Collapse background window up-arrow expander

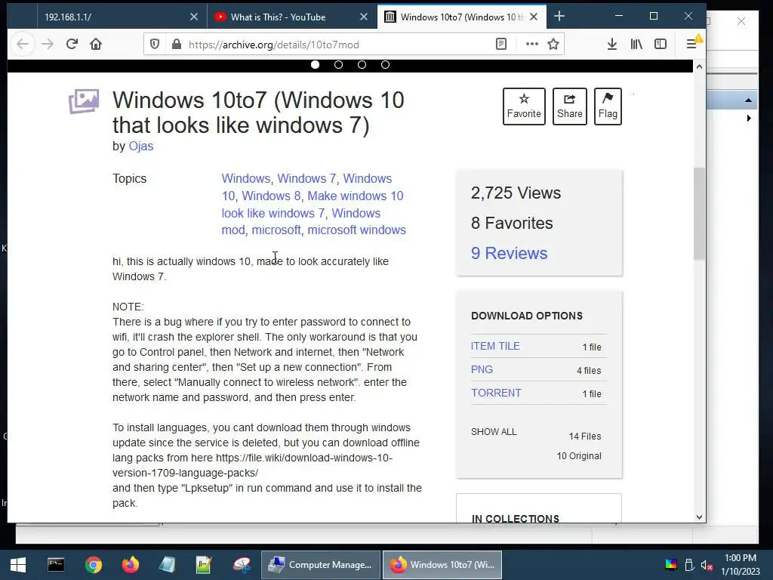748,100
